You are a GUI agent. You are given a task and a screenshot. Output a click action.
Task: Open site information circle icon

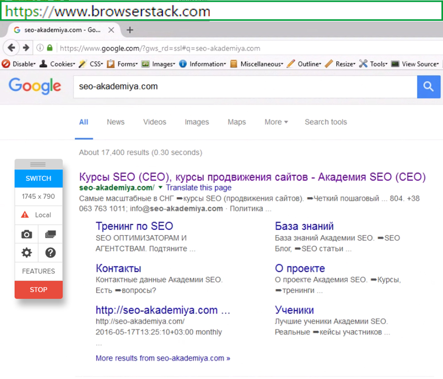pyautogui.click(x=40, y=48)
